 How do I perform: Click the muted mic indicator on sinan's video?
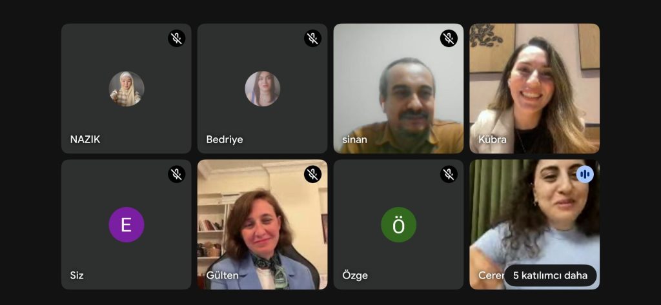coord(449,38)
